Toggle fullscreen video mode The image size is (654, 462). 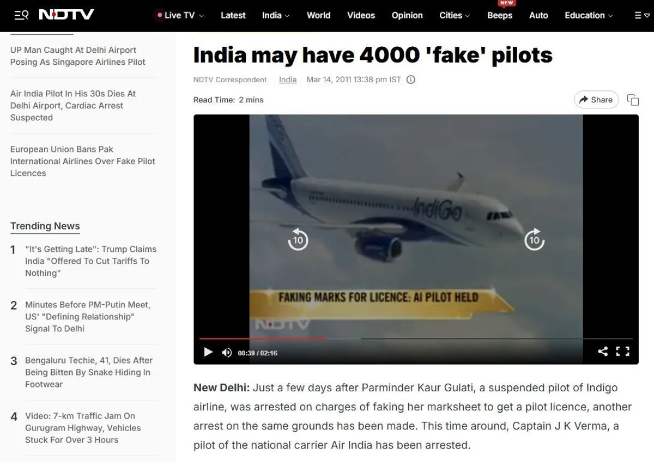(623, 352)
